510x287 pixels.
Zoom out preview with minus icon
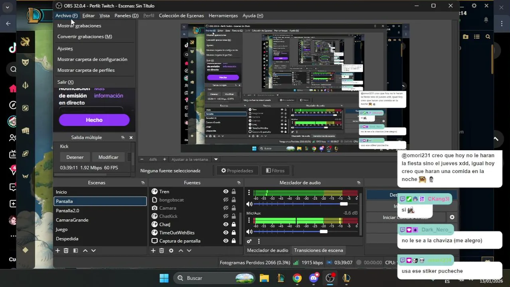tap(142, 159)
